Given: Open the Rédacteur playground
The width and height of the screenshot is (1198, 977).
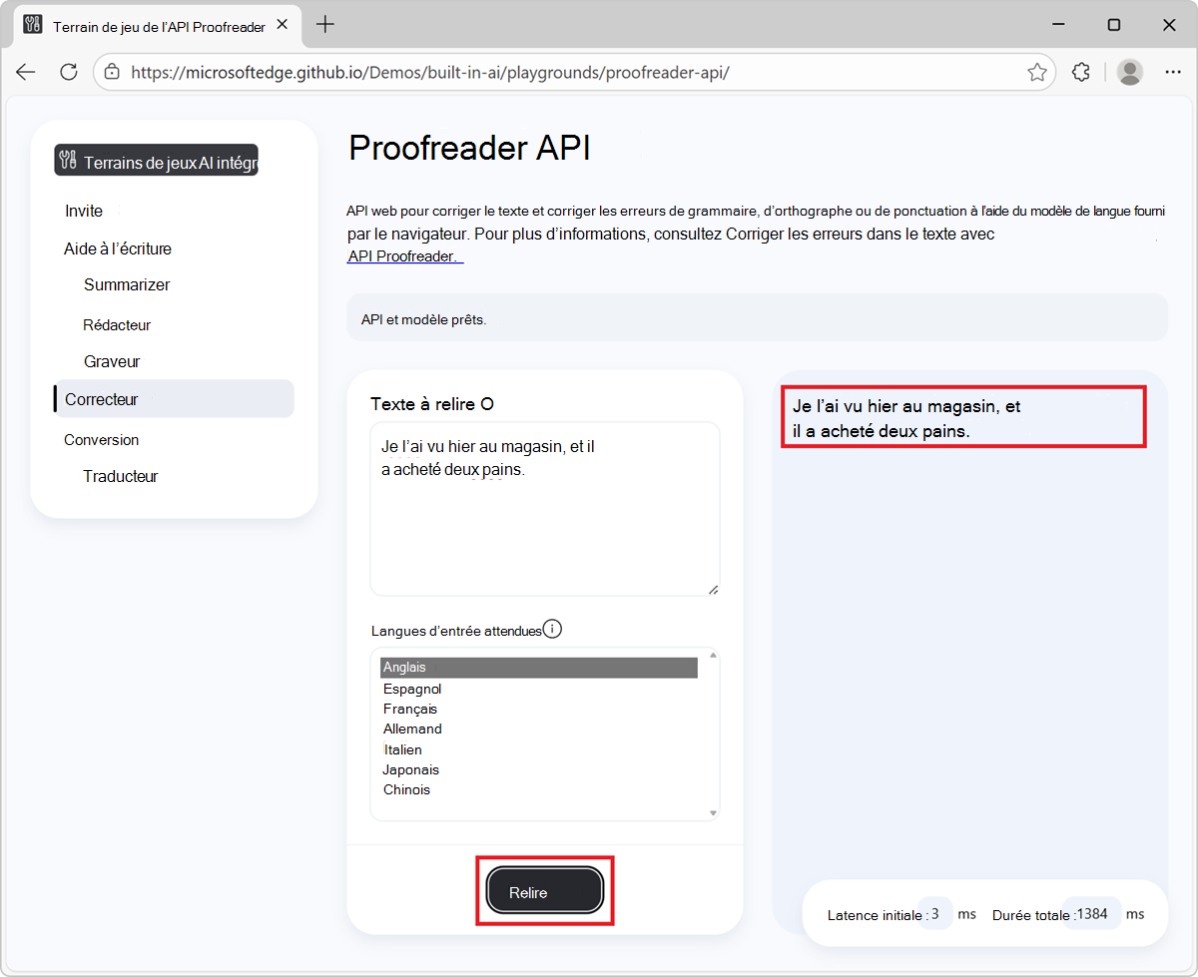Looking at the screenshot, I should tap(117, 325).
